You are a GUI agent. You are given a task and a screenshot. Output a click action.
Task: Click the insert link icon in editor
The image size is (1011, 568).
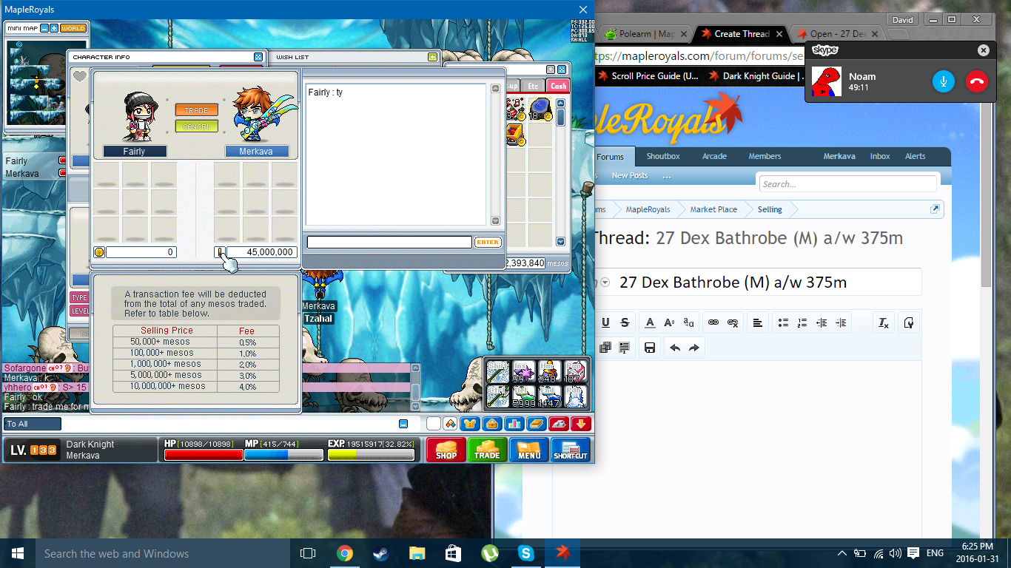[713, 322]
